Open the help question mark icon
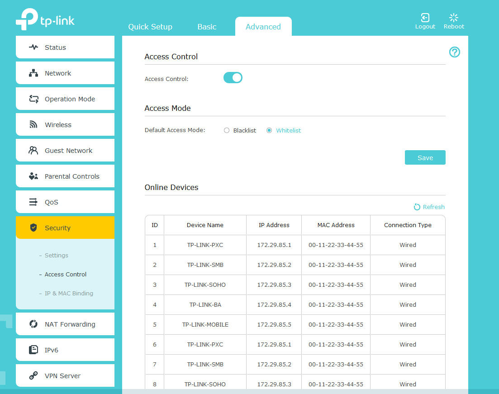This screenshot has height=394, width=499. pyautogui.click(x=455, y=52)
